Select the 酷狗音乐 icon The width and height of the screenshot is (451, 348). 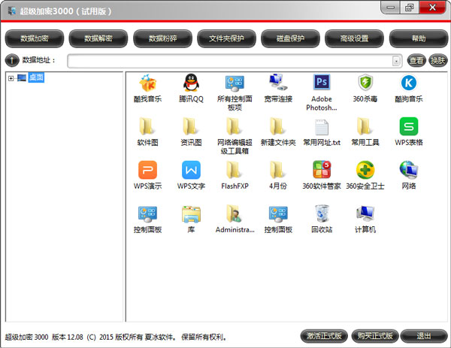pos(409,83)
